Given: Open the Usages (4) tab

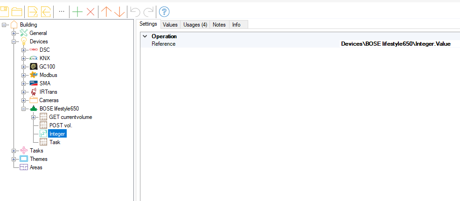Looking at the screenshot, I should [x=195, y=25].
